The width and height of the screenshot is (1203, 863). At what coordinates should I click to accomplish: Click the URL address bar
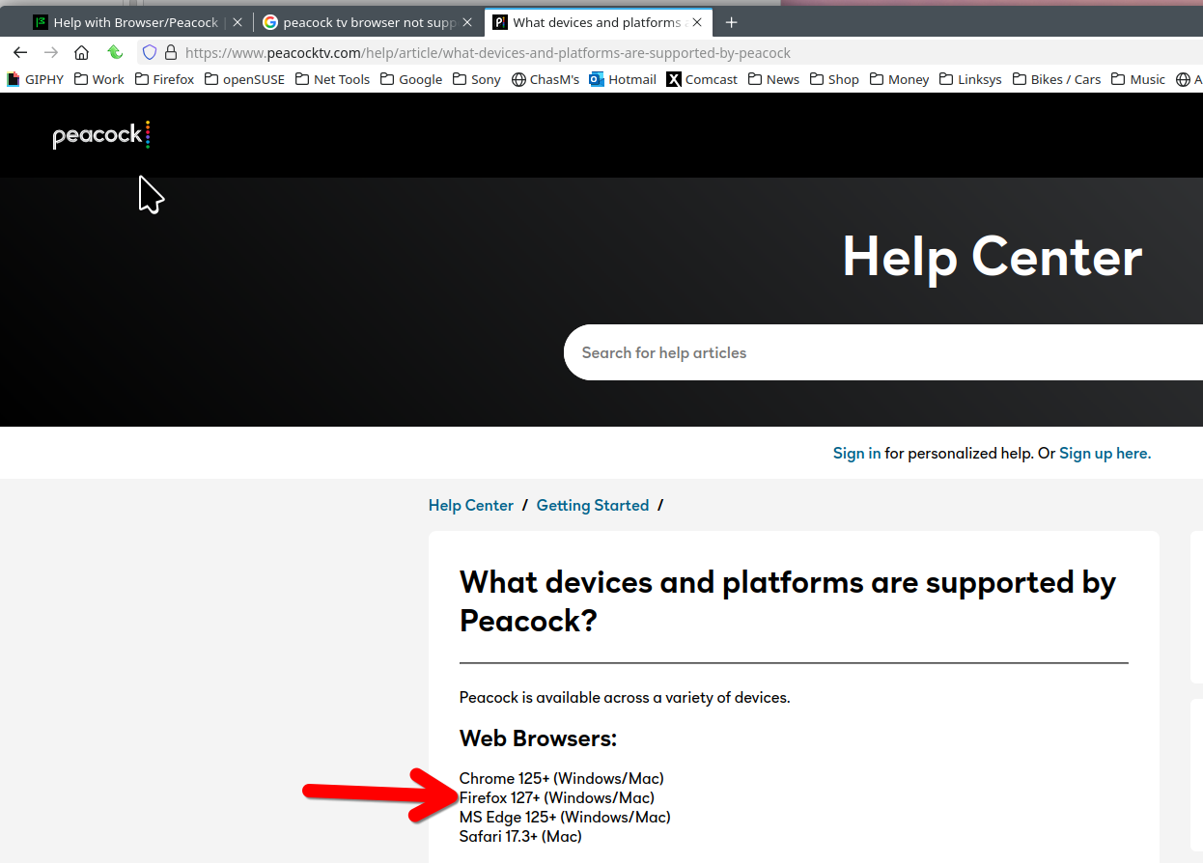point(579,52)
